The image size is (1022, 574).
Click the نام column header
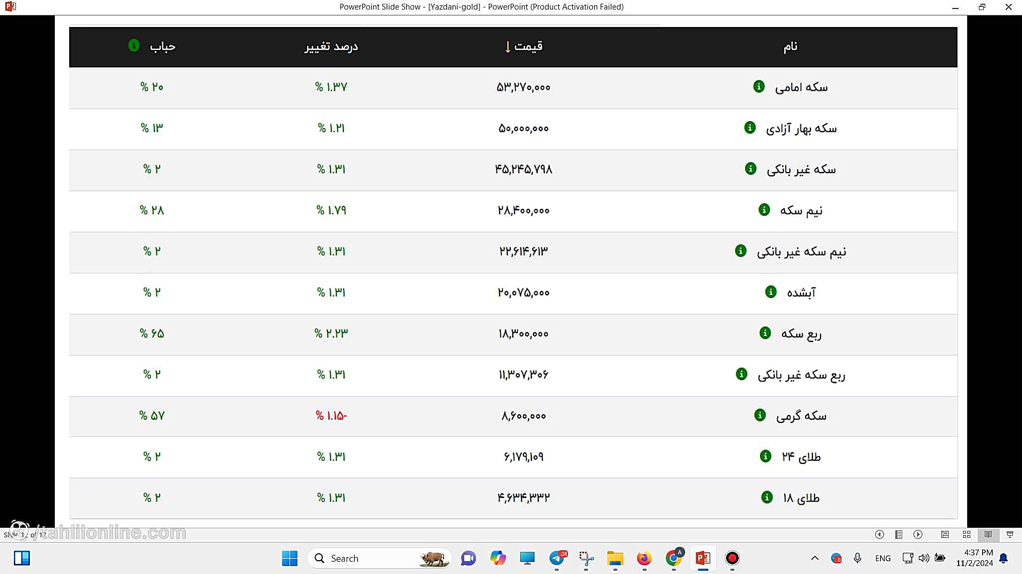click(790, 46)
